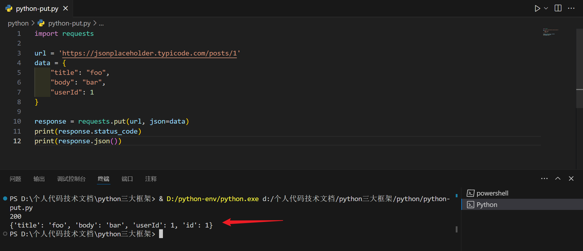Close the terminal panel
This screenshot has height=251, width=583.
click(x=571, y=179)
